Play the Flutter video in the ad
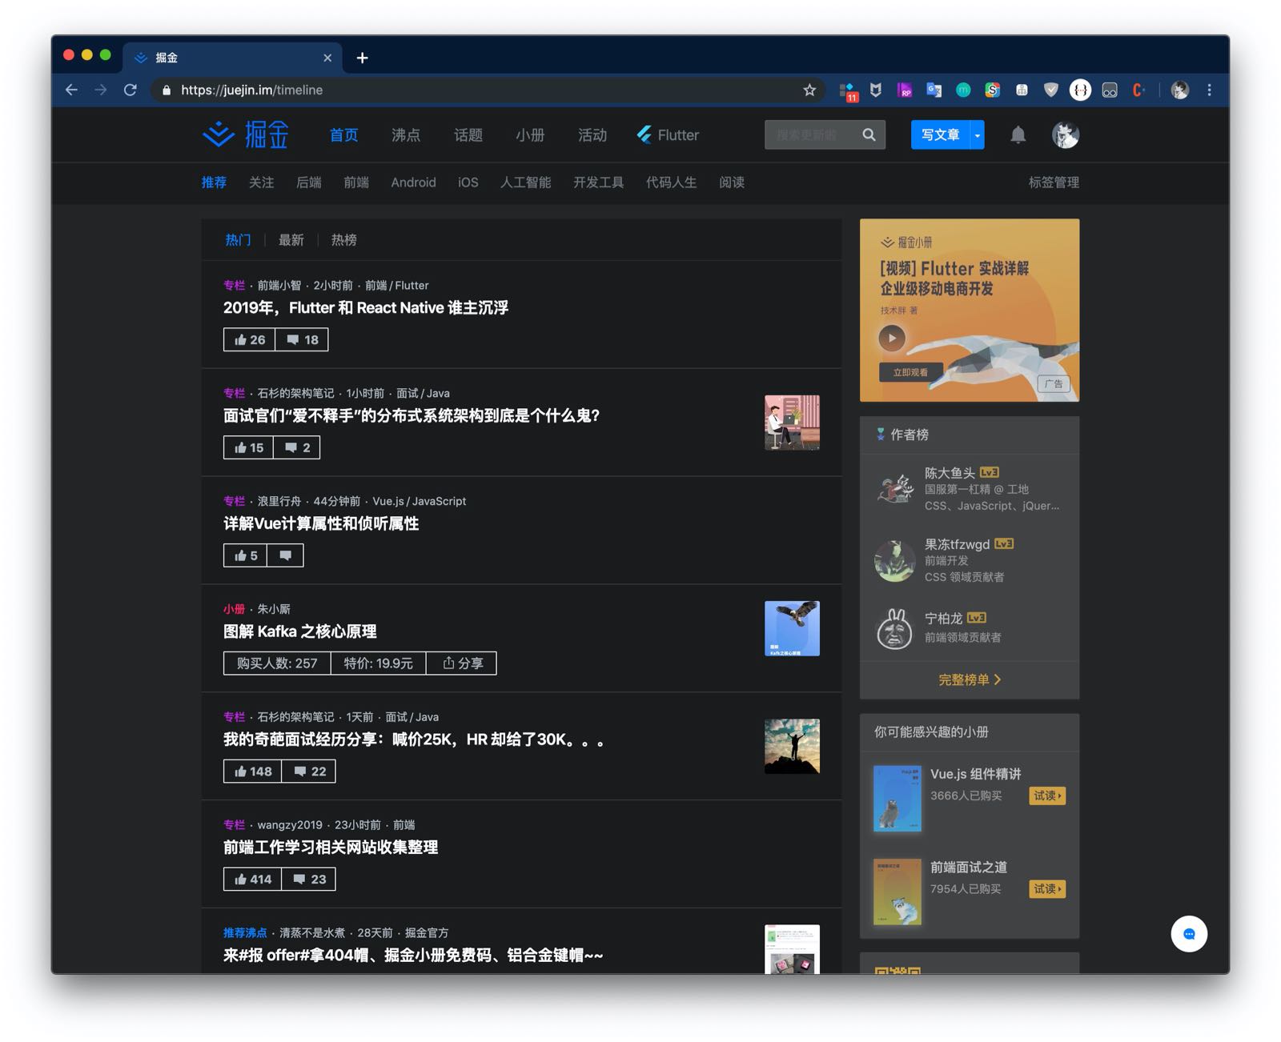This screenshot has height=1042, width=1281. tap(892, 338)
